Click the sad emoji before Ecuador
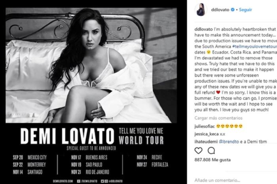The height and width of the screenshot is (184, 277). point(209,52)
